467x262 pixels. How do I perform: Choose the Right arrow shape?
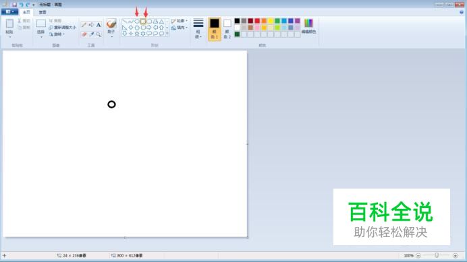149,28
